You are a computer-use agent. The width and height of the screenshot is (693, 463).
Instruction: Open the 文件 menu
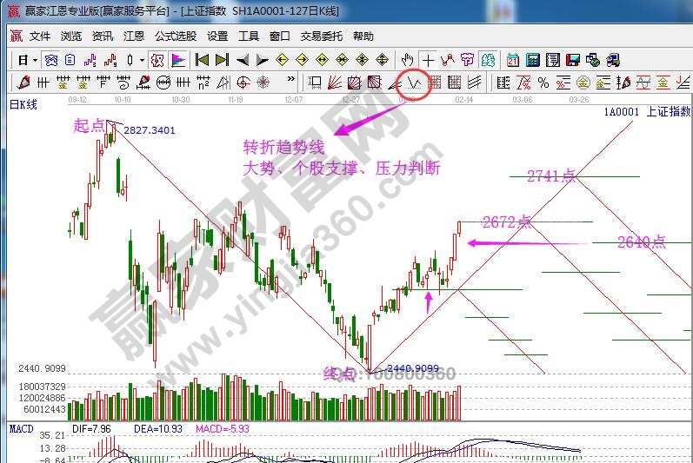click(x=40, y=36)
